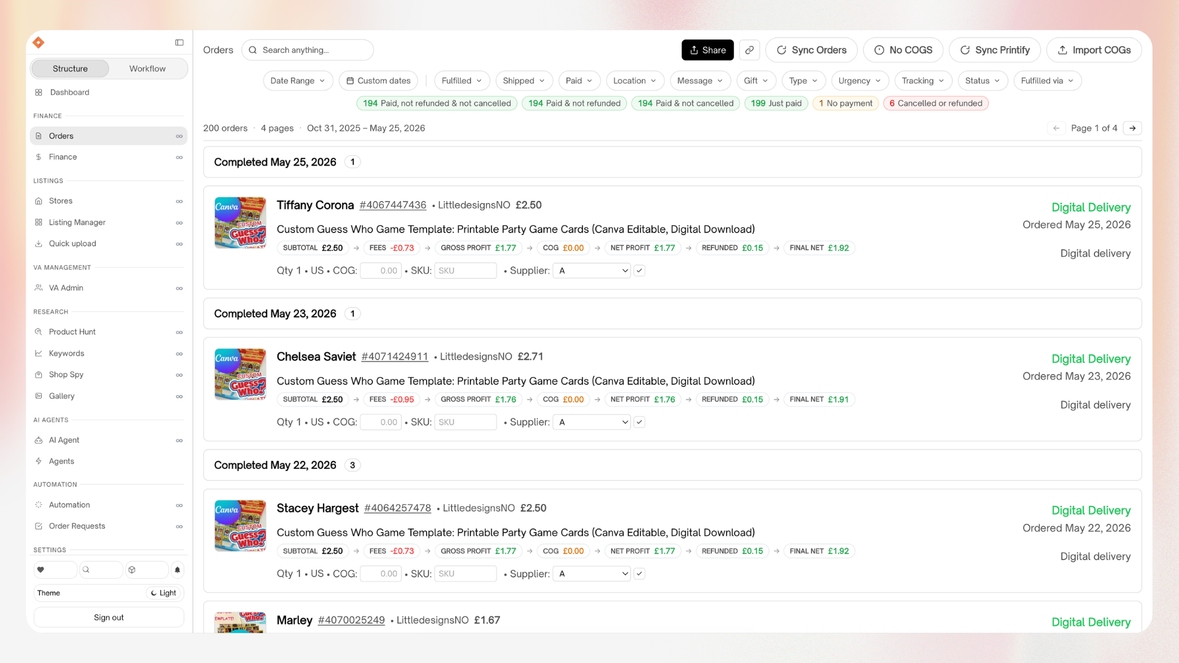Open the Message filter dropdown
1179x663 pixels.
(x=700, y=80)
